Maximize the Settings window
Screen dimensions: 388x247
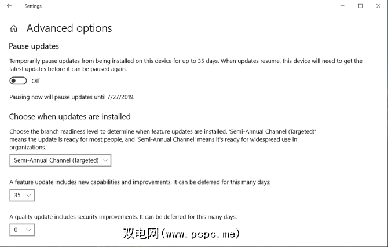click(x=360, y=6)
